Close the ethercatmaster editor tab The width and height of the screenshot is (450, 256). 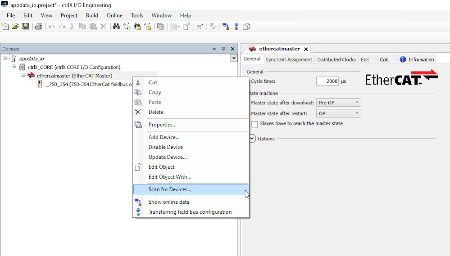pos(306,49)
